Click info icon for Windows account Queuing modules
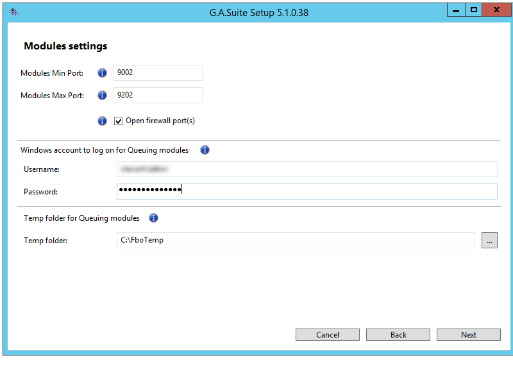 [205, 150]
